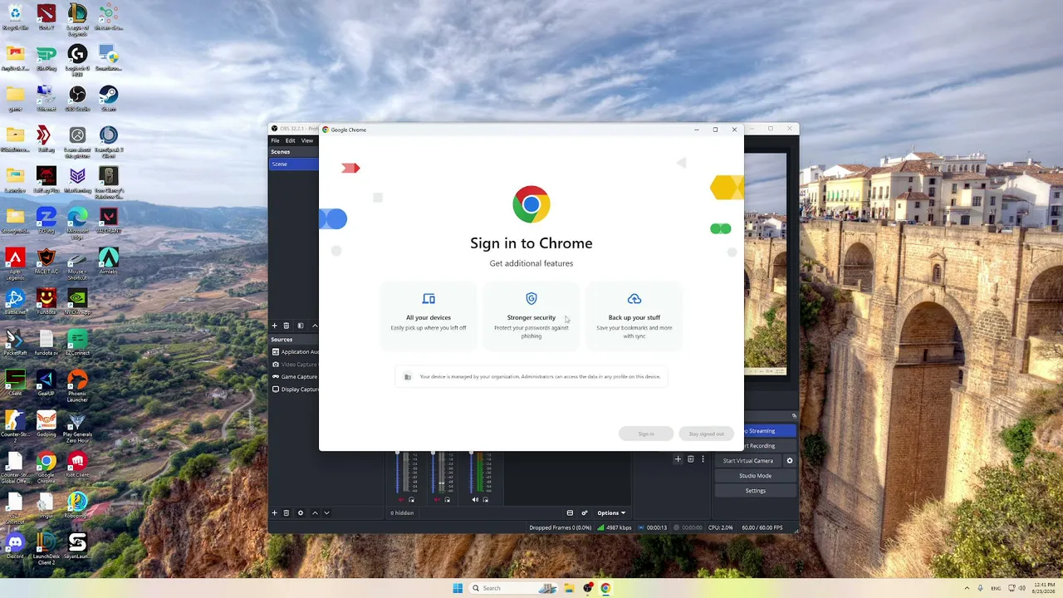Screen dimensions: 1063x598
Task: Click the 'All your devices' card
Action: pyautogui.click(x=429, y=316)
